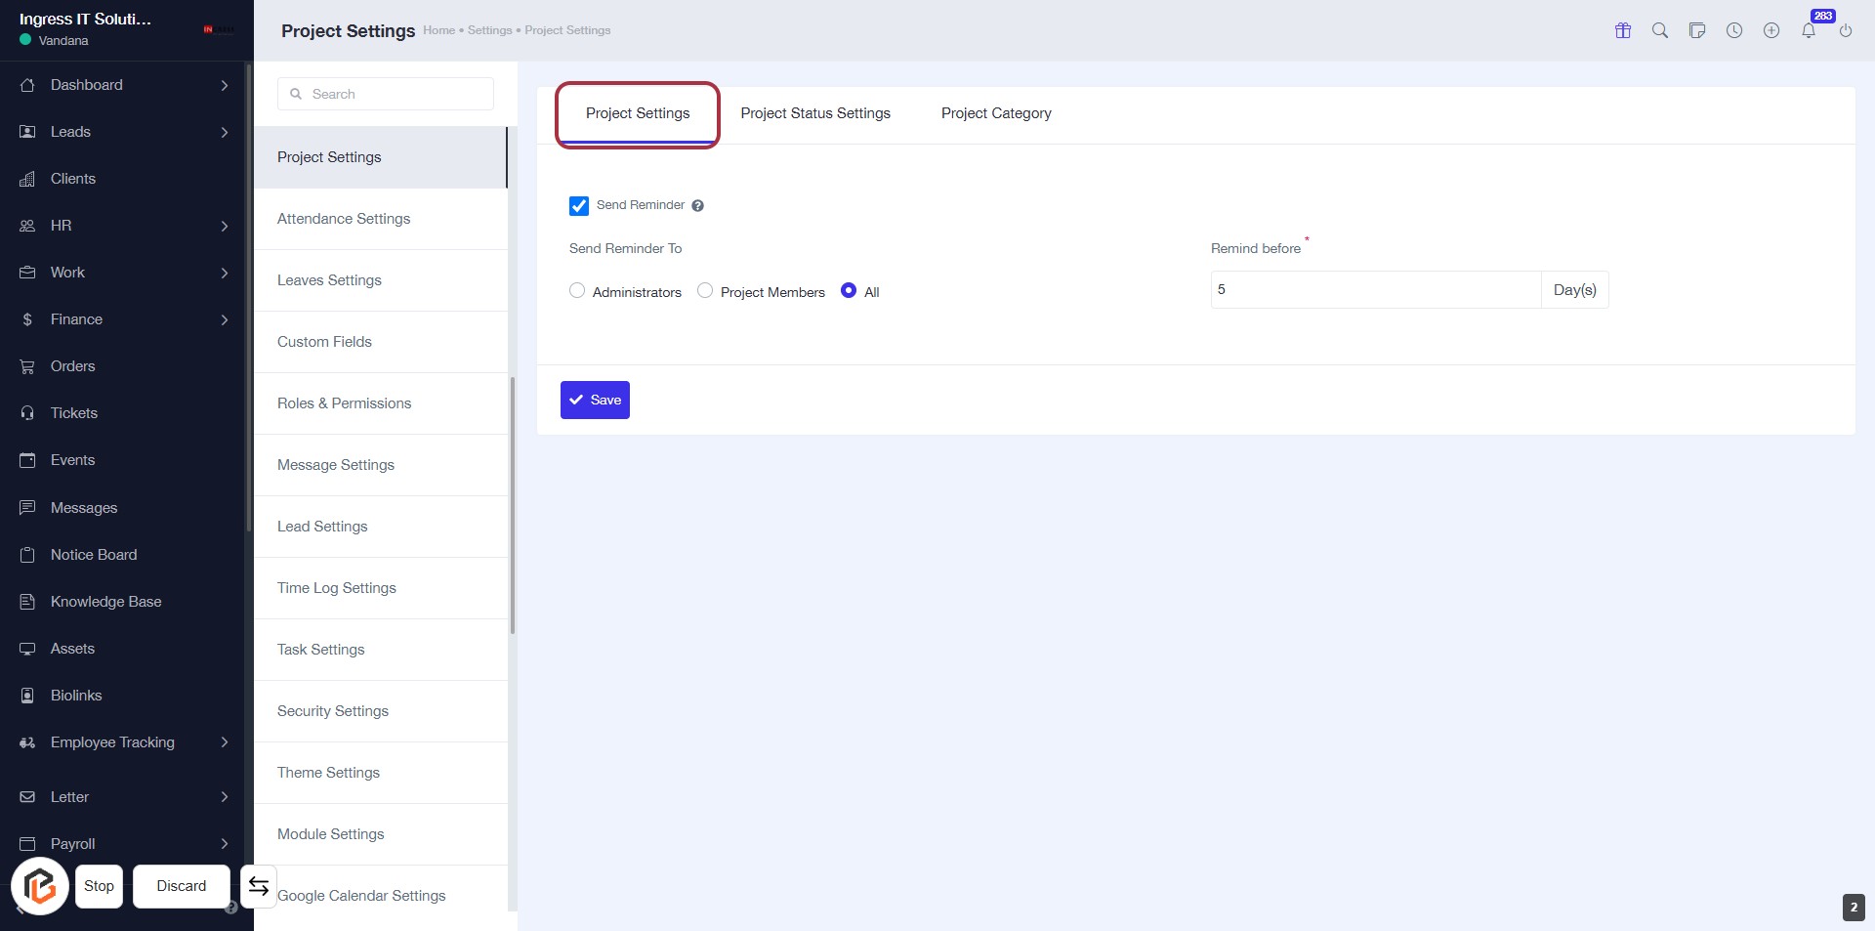Select the Administrators radio option
The image size is (1875, 931).
click(x=577, y=291)
